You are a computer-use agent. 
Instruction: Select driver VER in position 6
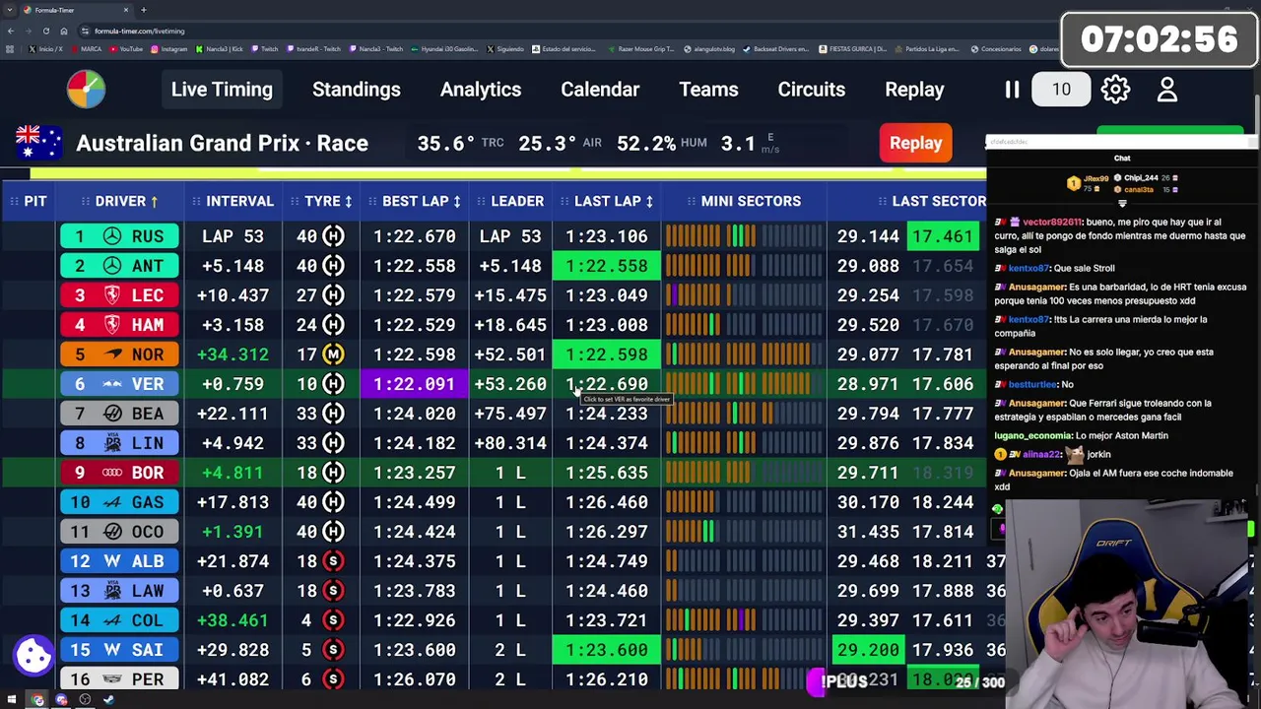point(120,384)
